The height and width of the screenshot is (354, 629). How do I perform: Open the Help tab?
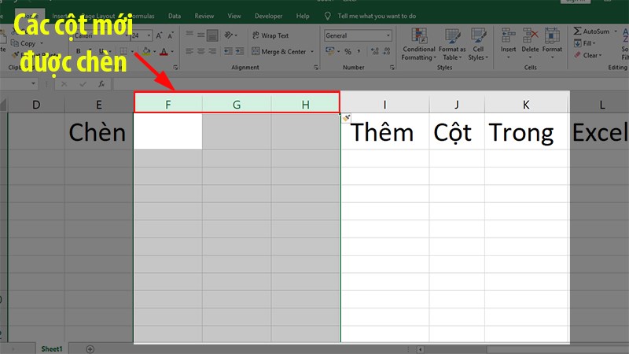pos(303,16)
